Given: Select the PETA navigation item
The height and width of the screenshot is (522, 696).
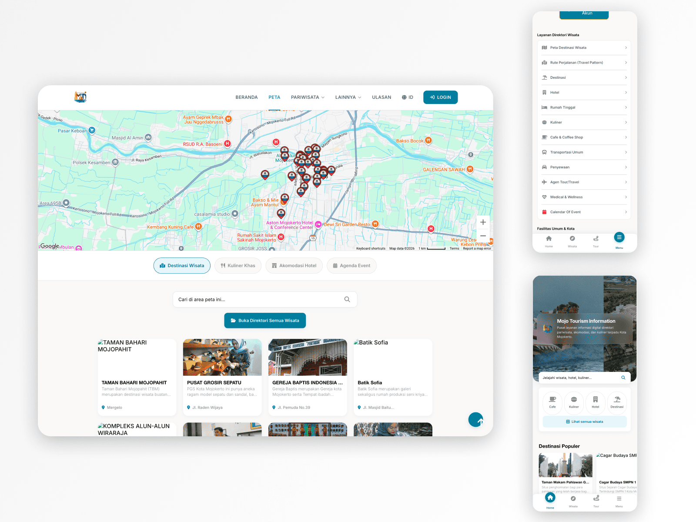Looking at the screenshot, I should (x=274, y=97).
